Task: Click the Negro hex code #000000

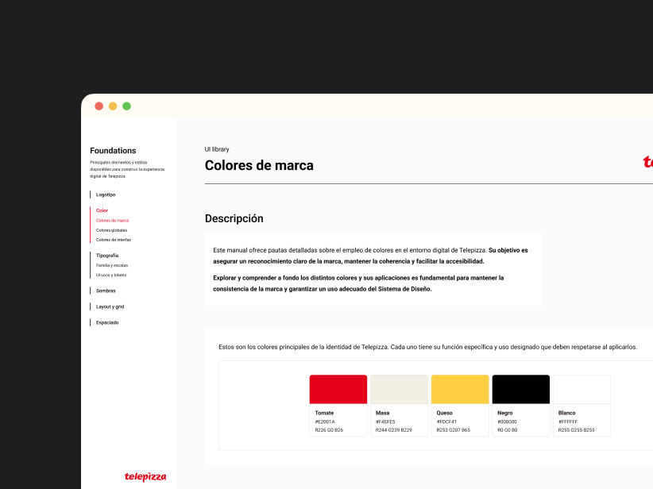Action: pos(508,422)
